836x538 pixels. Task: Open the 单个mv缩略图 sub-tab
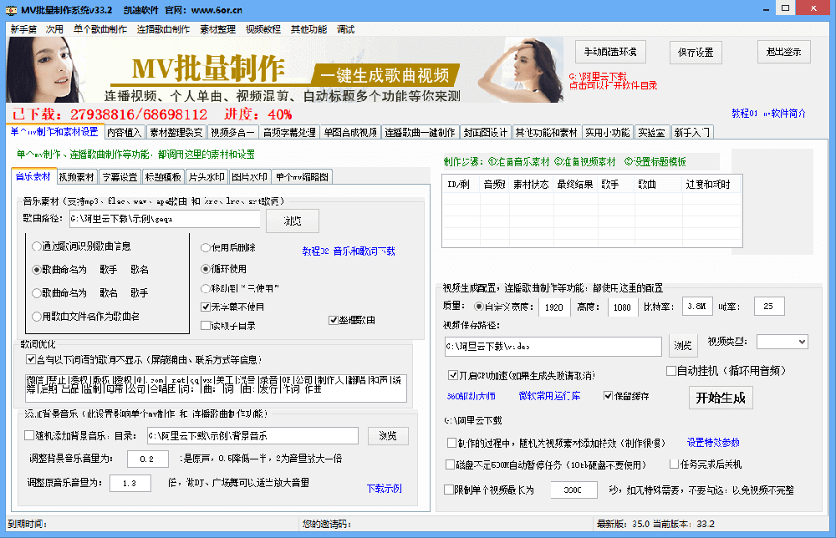point(302,177)
